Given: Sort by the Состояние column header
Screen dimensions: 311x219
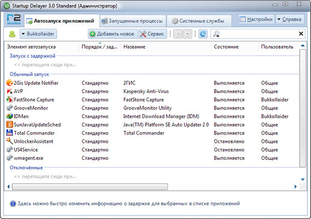Looking at the screenshot, I should point(226,47).
